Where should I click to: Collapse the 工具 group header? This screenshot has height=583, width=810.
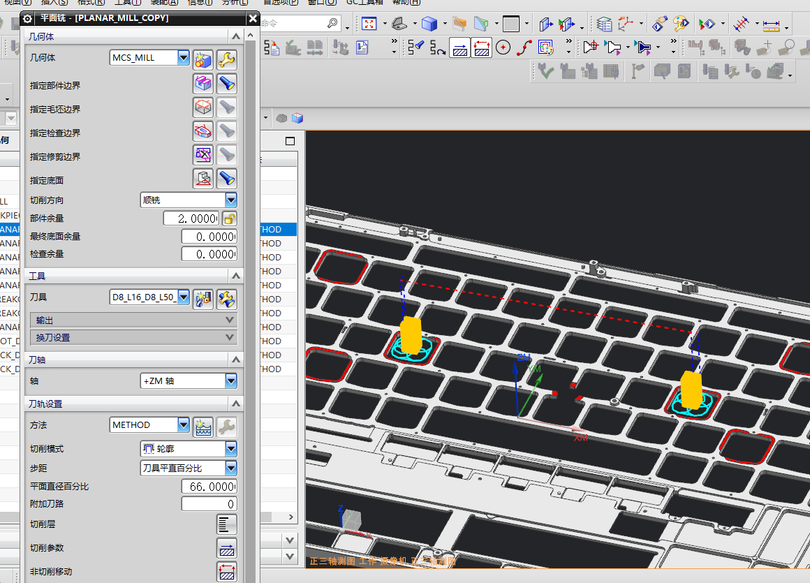(x=134, y=276)
